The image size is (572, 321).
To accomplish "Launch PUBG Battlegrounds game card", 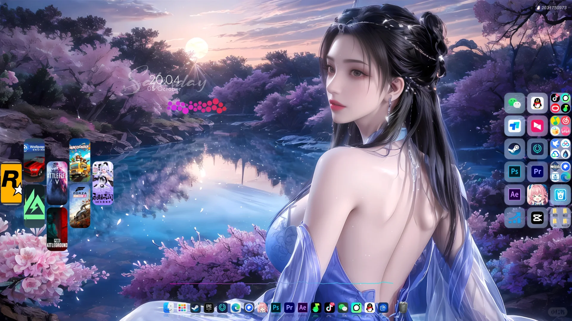I will pyautogui.click(x=57, y=229).
